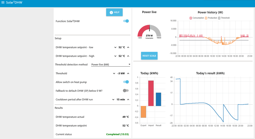Increase DHW temperature setpoint high
The image size is (255, 139).
(128, 56)
